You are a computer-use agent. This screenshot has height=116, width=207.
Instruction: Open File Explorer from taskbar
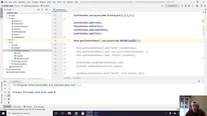click(x=69, y=113)
